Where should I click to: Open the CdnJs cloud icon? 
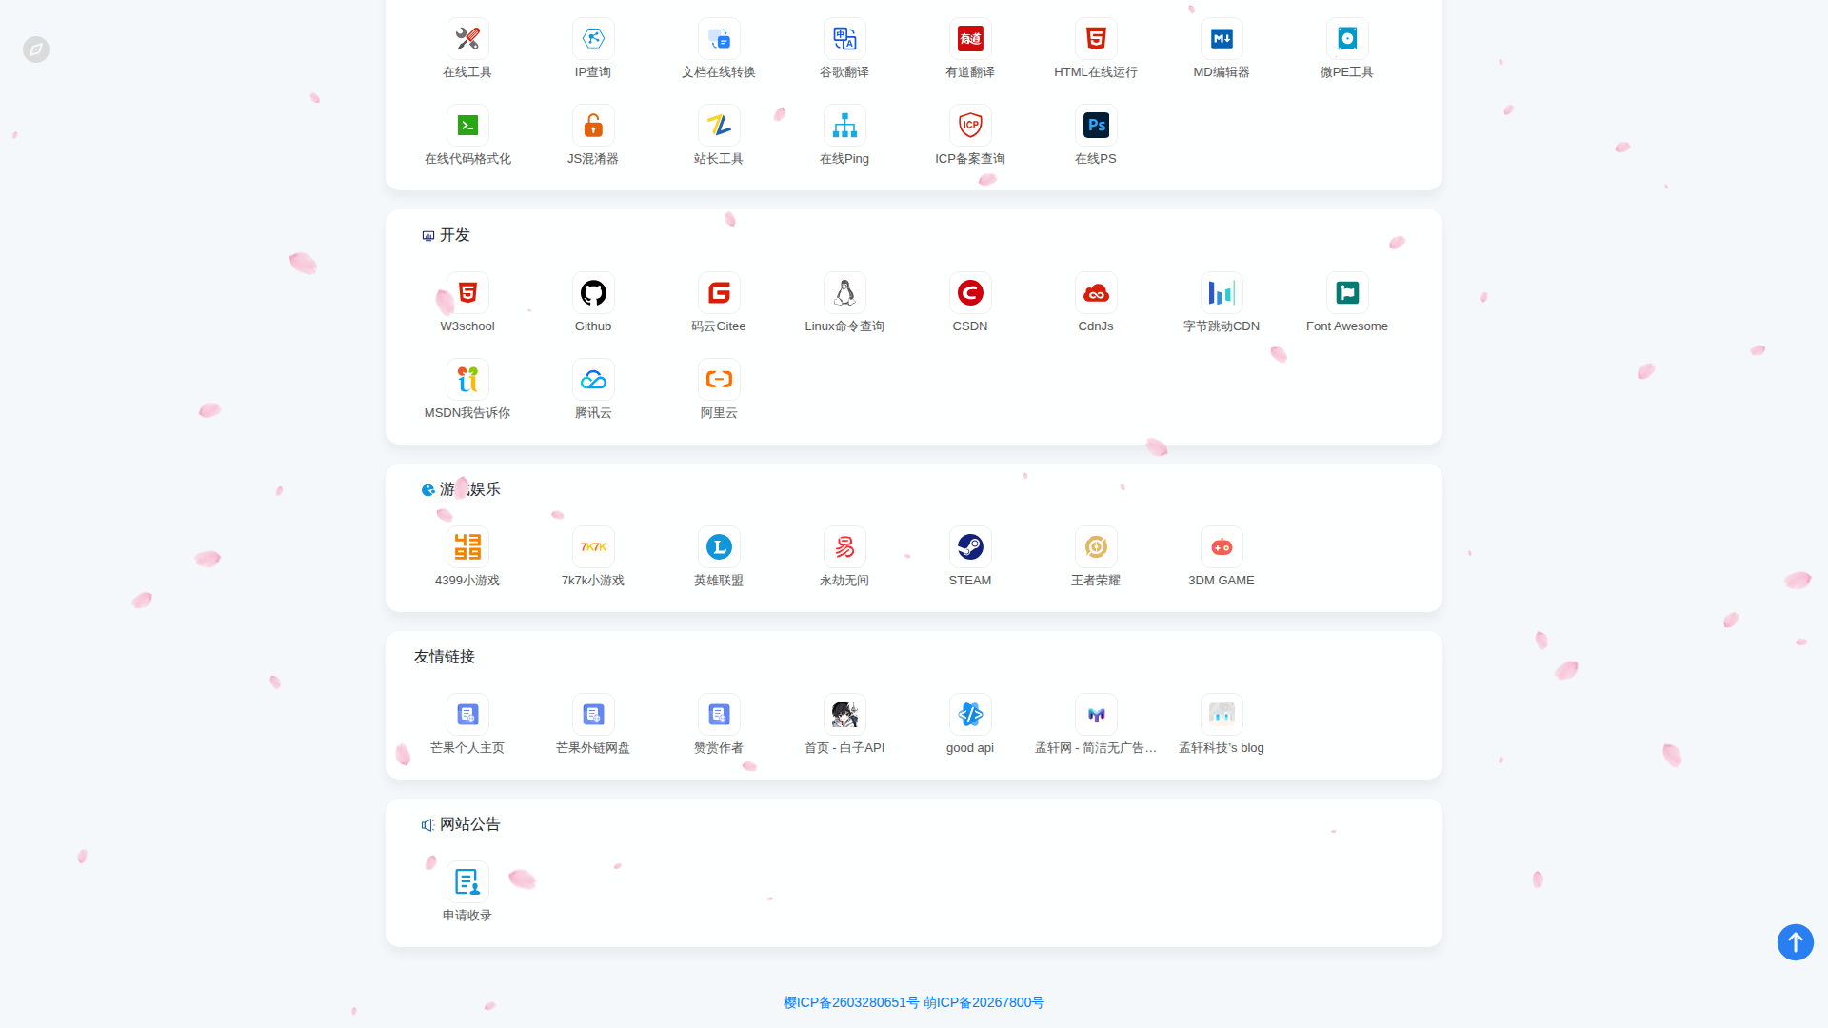point(1096,293)
